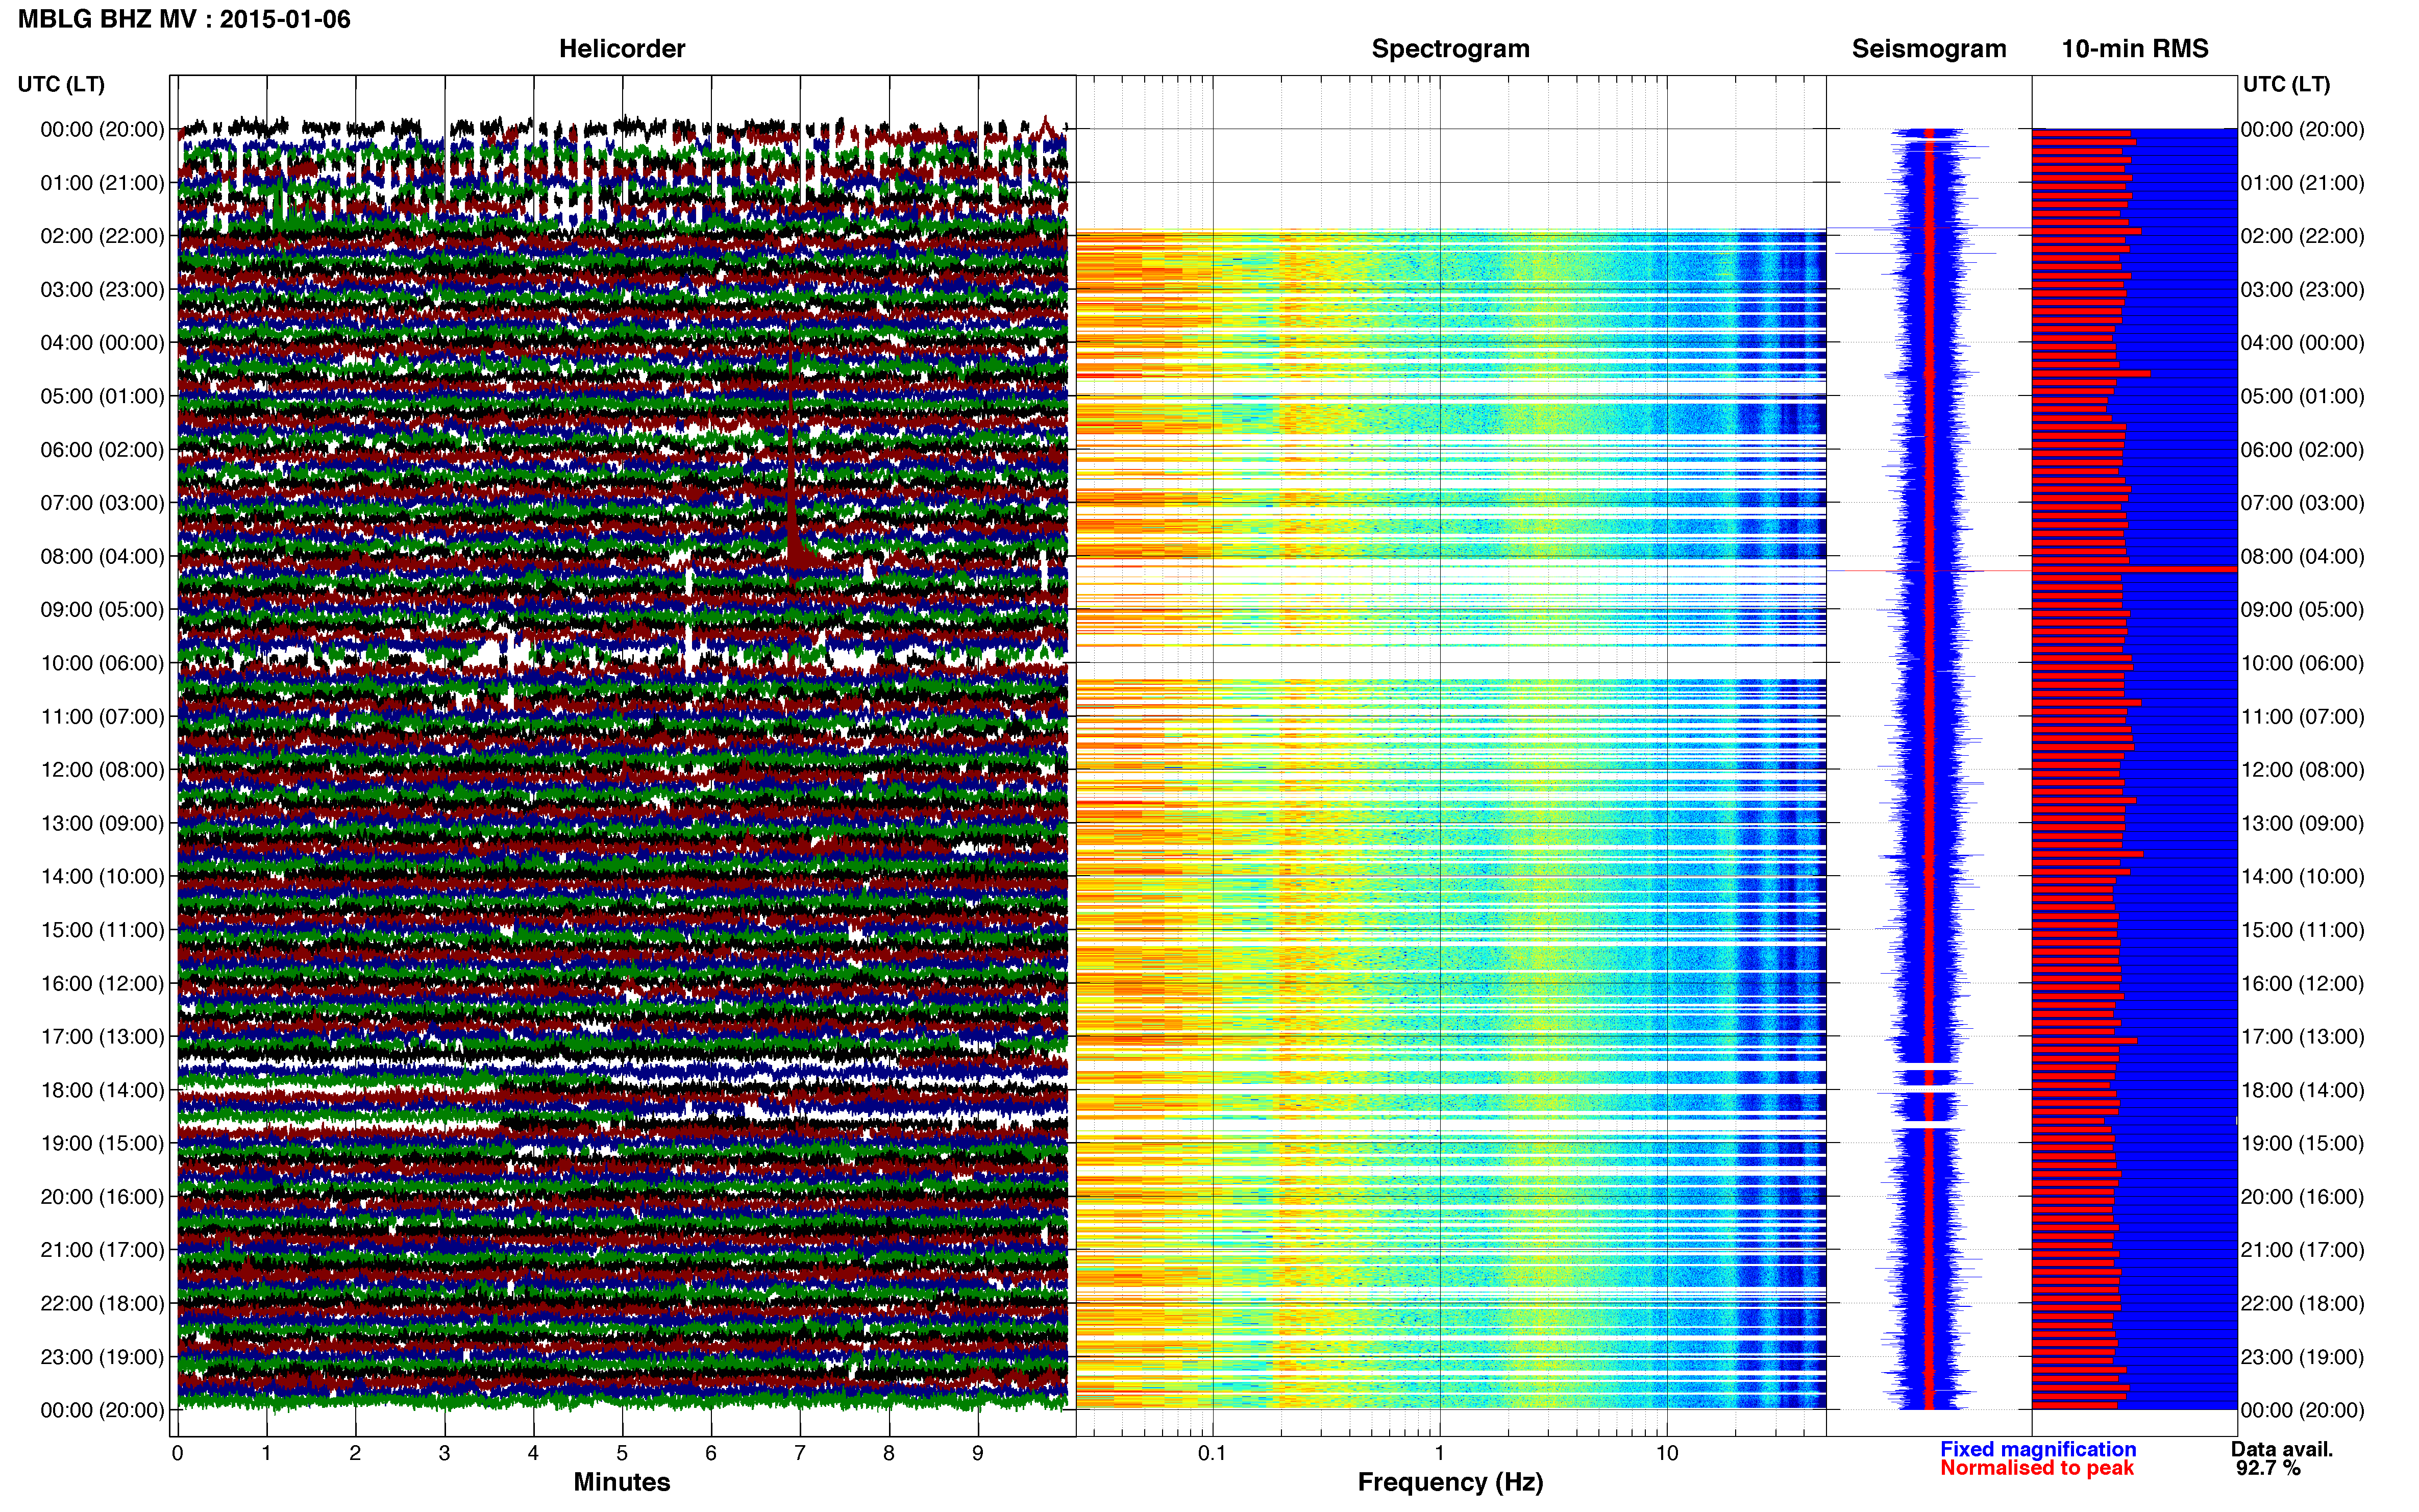The height and width of the screenshot is (1512, 2419).
Task: Click the 'Fixed magnification' legend text
Action: 2038,1449
